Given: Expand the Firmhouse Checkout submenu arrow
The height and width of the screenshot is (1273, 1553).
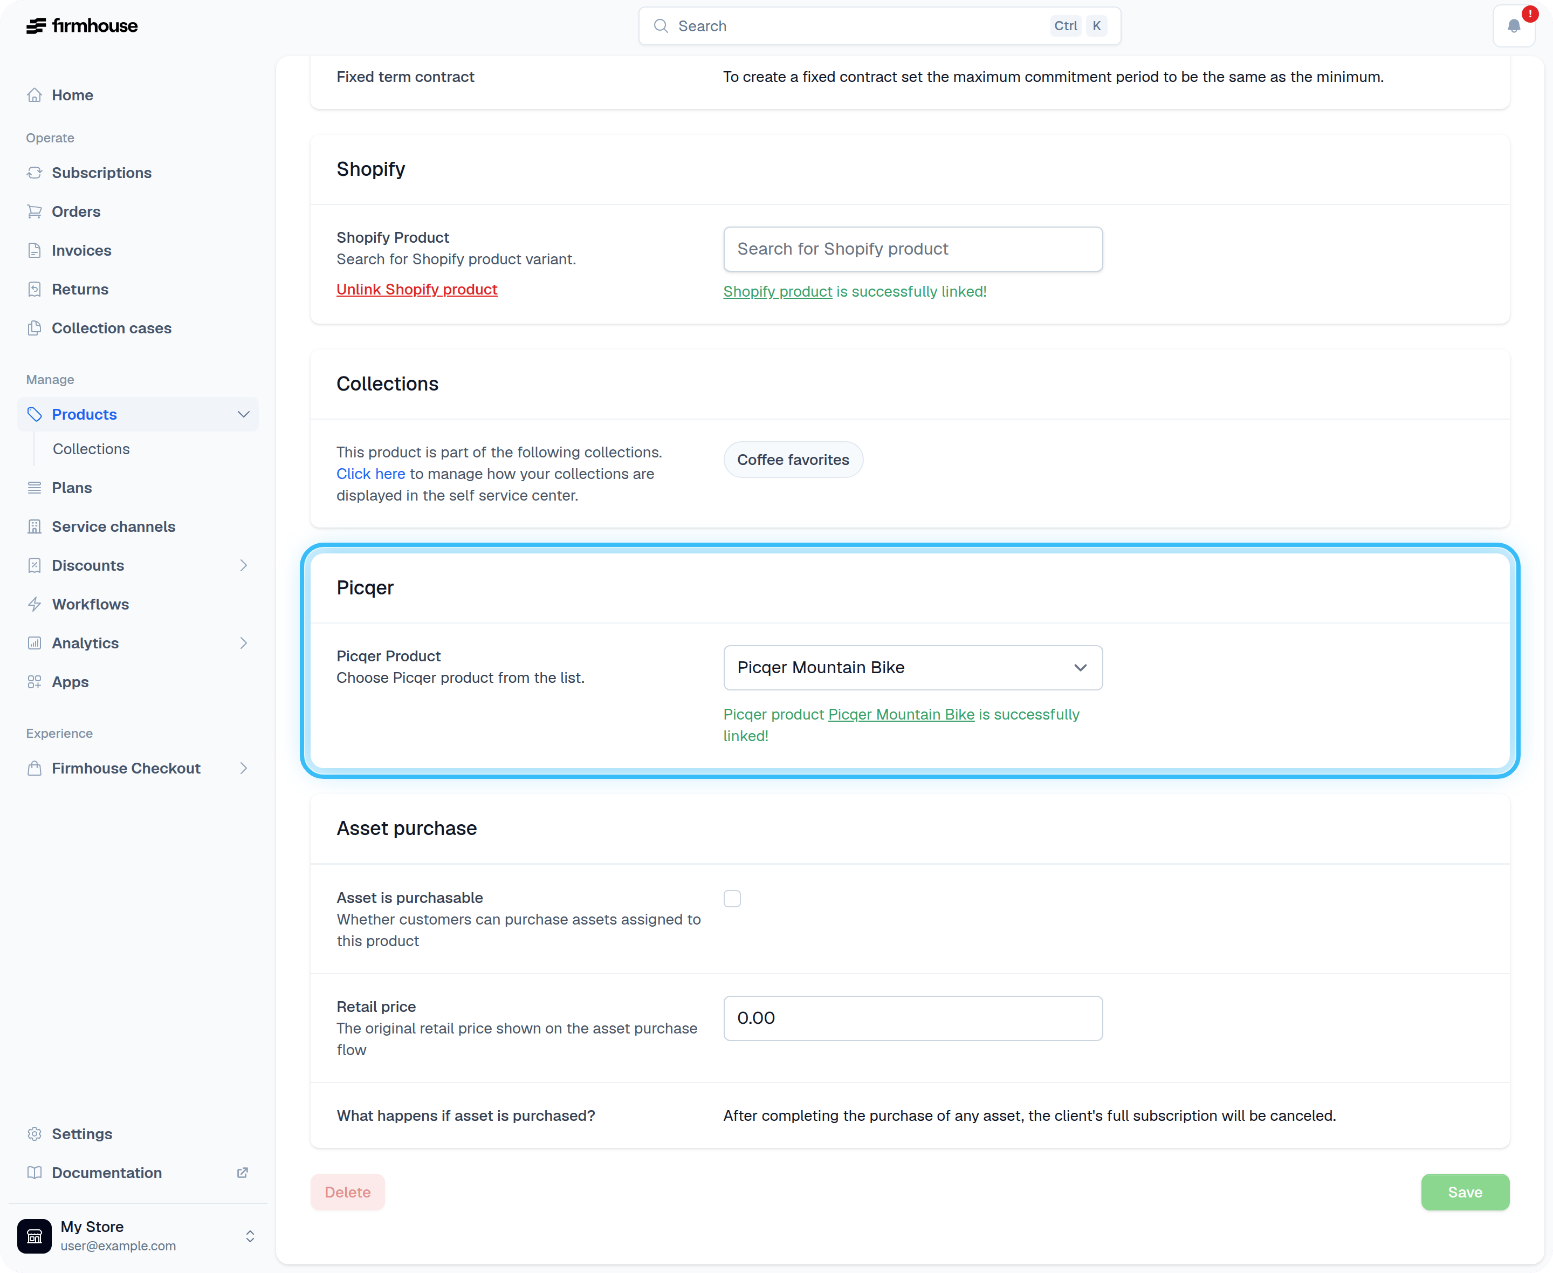Looking at the screenshot, I should (x=243, y=769).
